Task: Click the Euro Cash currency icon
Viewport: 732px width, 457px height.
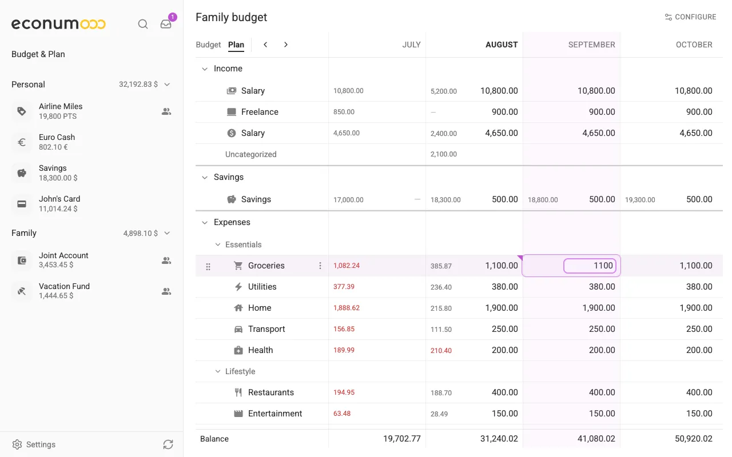Action: pyautogui.click(x=22, y=142)
